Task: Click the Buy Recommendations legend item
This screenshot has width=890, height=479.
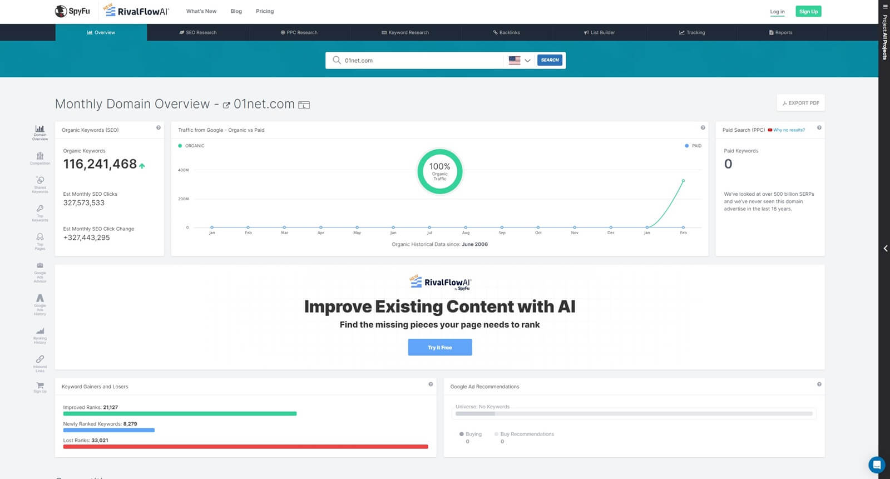Action: (524, 434)
